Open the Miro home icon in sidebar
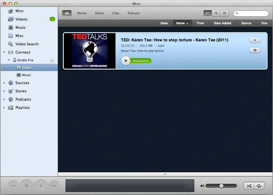The image size is (273, 195). coord(11,11)
